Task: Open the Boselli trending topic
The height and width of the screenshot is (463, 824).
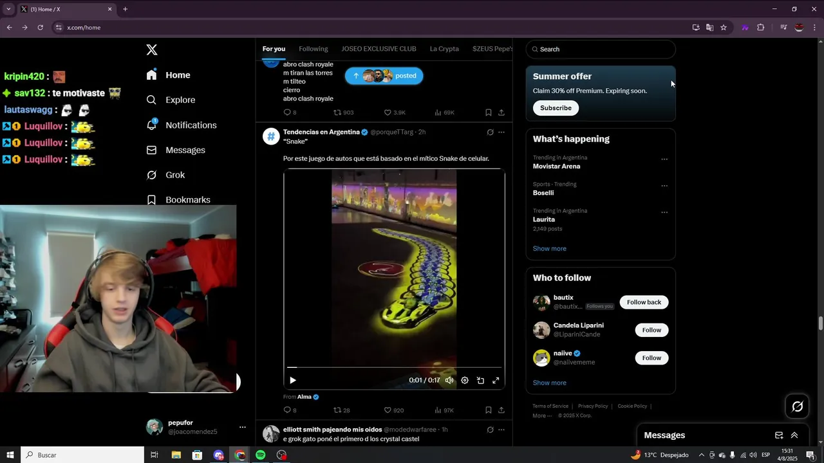Action: tap(543, 193)
